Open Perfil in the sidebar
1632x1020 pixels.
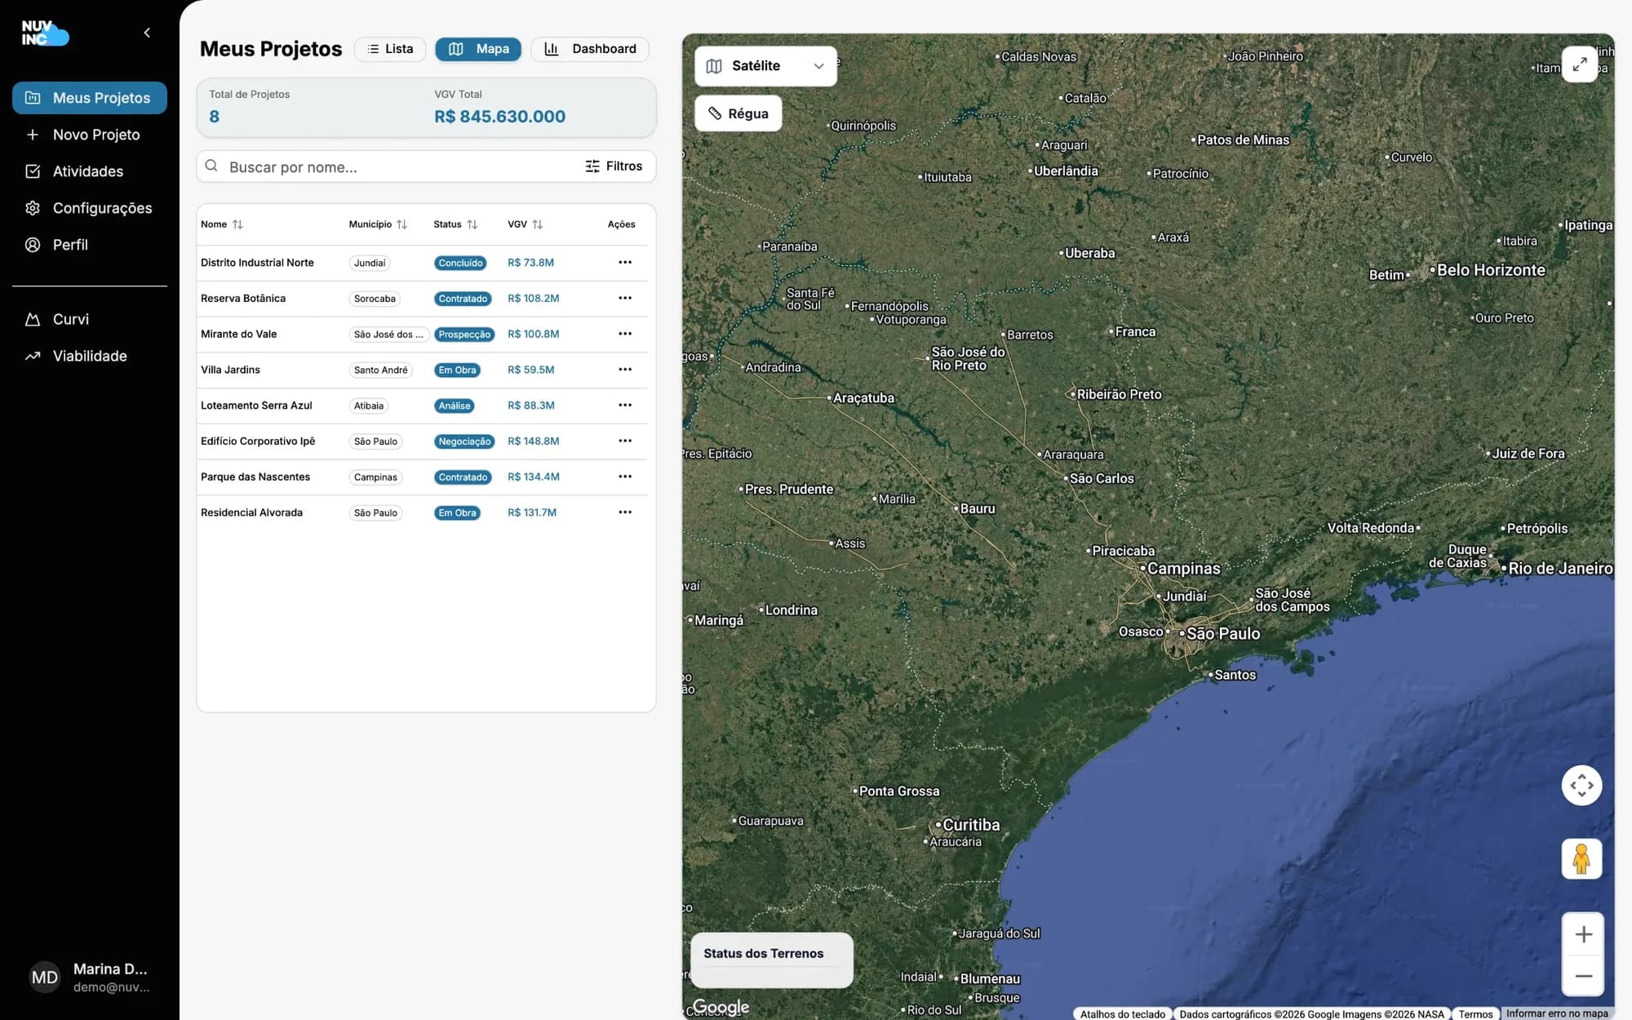[90, 245]
